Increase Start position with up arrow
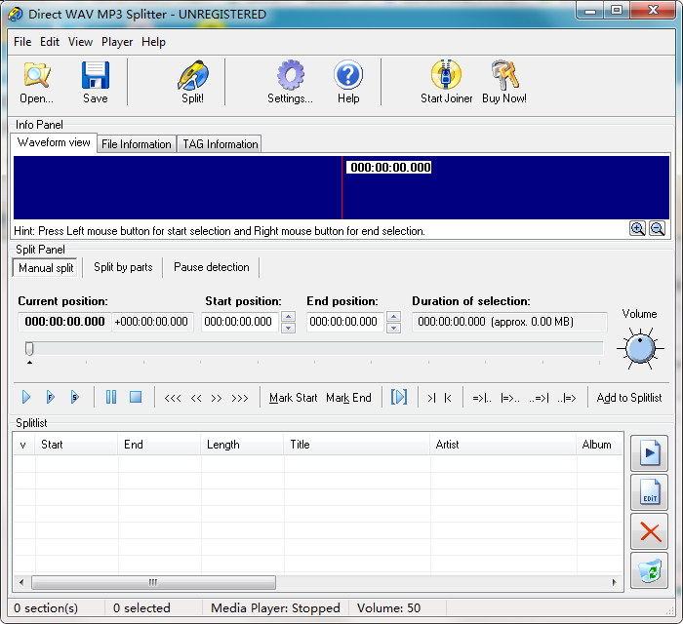 tap(289, 316)
